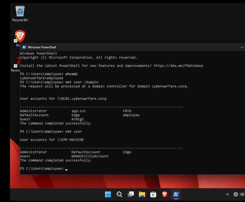Open Task View from the taskbar
The image size is (245, 202).
(x=130, y=194)
